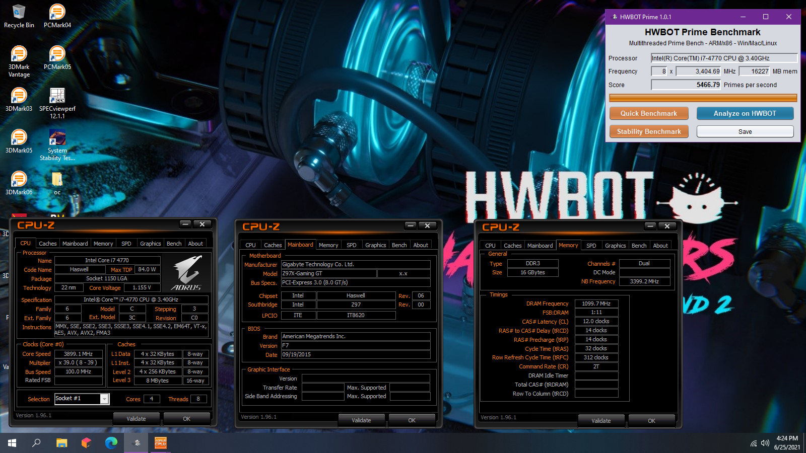Open About tab in CPU-Z CPU window
Screen dimensions: 806x453
(195, 244)
